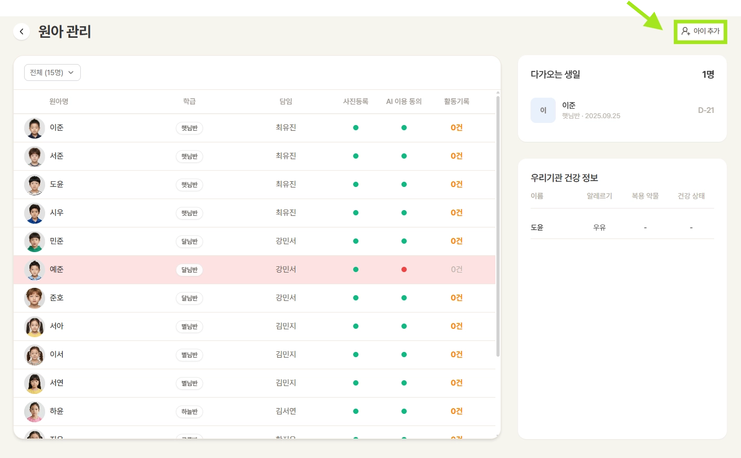The height and width of the screenshot is (458, 741).
Task: Click the 이 avatar in upcoming birthdays
Action: tap(543, 110)
